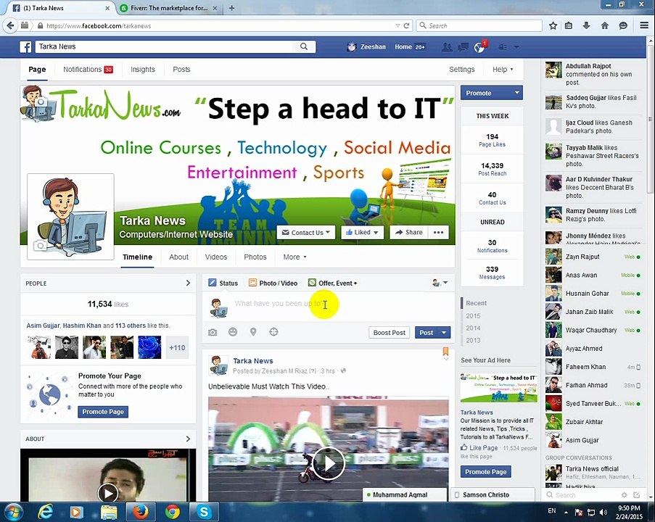Expand the PEOPLE section arrow
The height and width of the screenshot is (522, 655).
(188, 283)
